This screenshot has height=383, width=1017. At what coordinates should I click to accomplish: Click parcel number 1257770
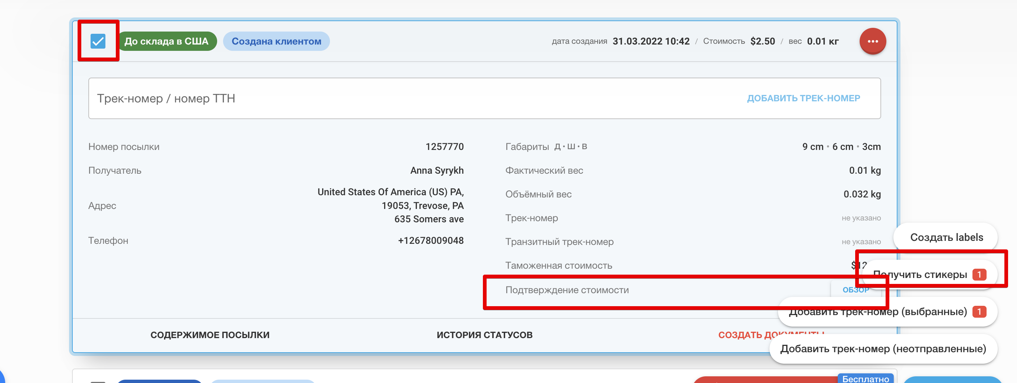click(445, 147)
